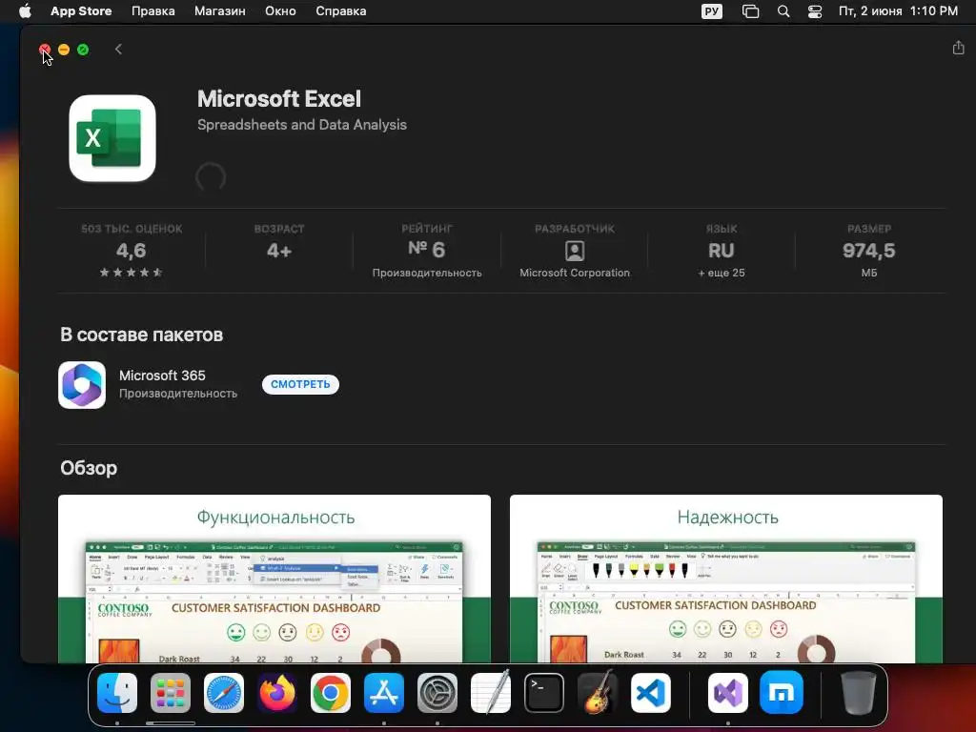Open Terminal from the Dock
This screenshot has height=732, width=976.
[544, 692]
